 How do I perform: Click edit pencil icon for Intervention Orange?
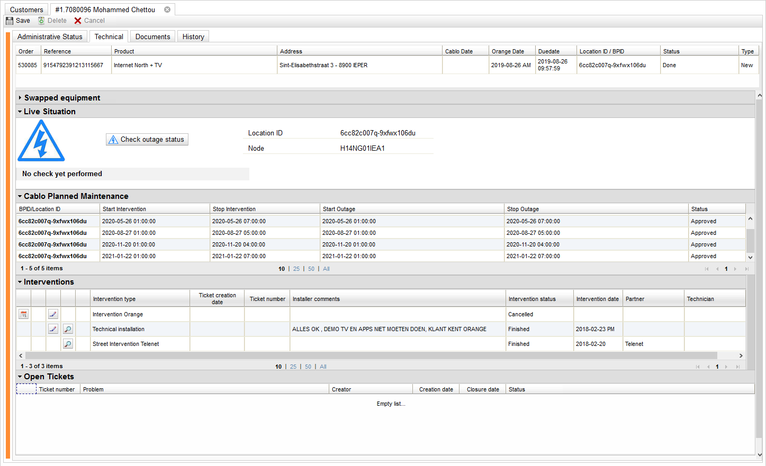click(53, 314)
